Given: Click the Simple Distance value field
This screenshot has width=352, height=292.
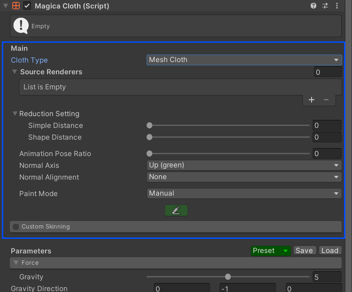Looking at the screenshot, I should (327, 126).
